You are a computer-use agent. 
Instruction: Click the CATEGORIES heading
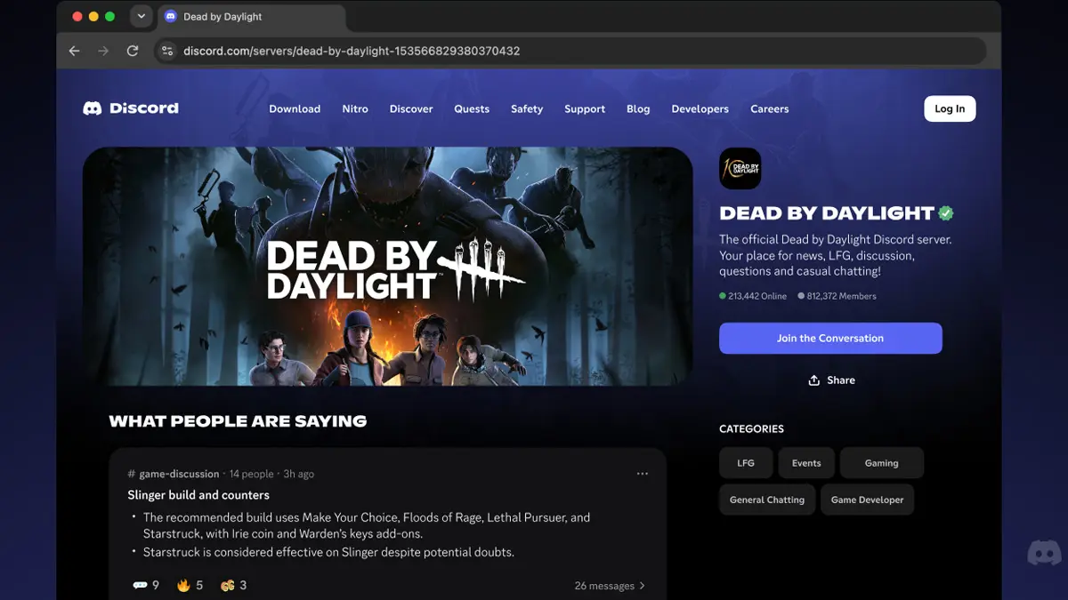point(751,428)
